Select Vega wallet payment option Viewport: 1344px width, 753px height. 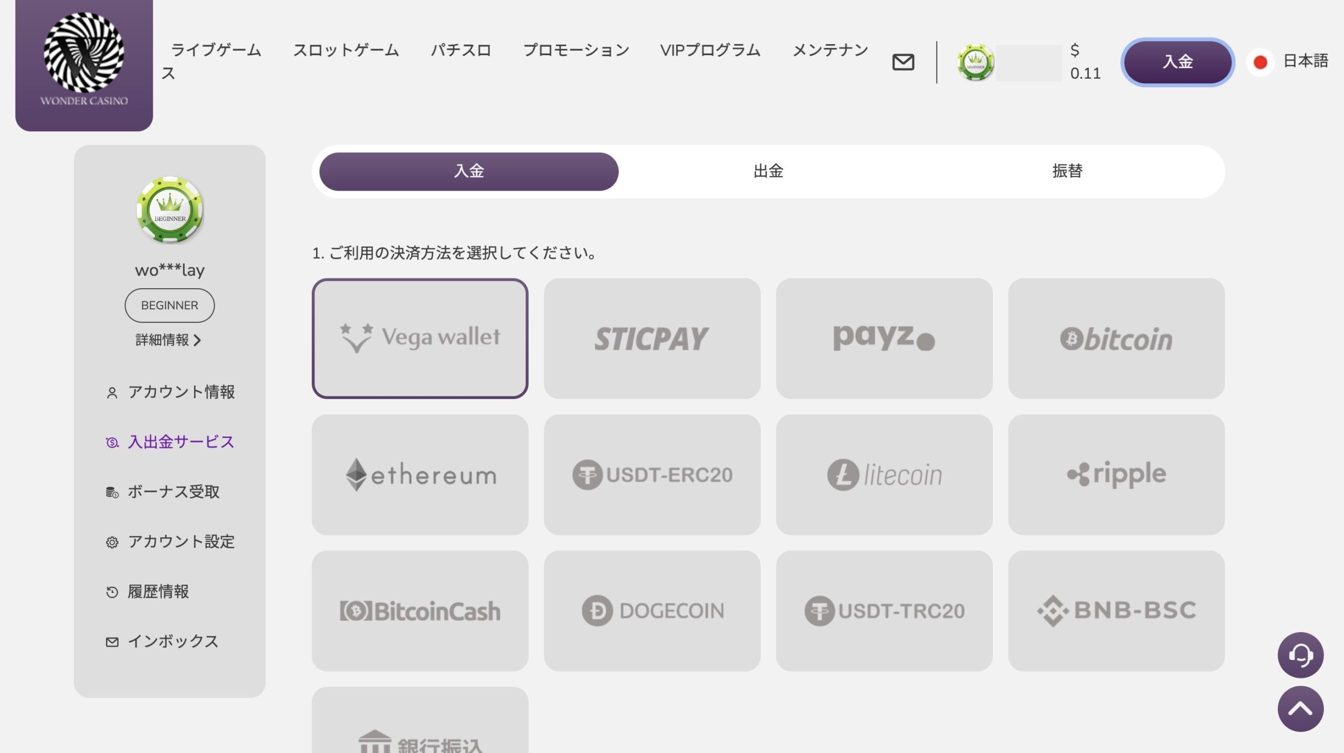pos(420,339)
